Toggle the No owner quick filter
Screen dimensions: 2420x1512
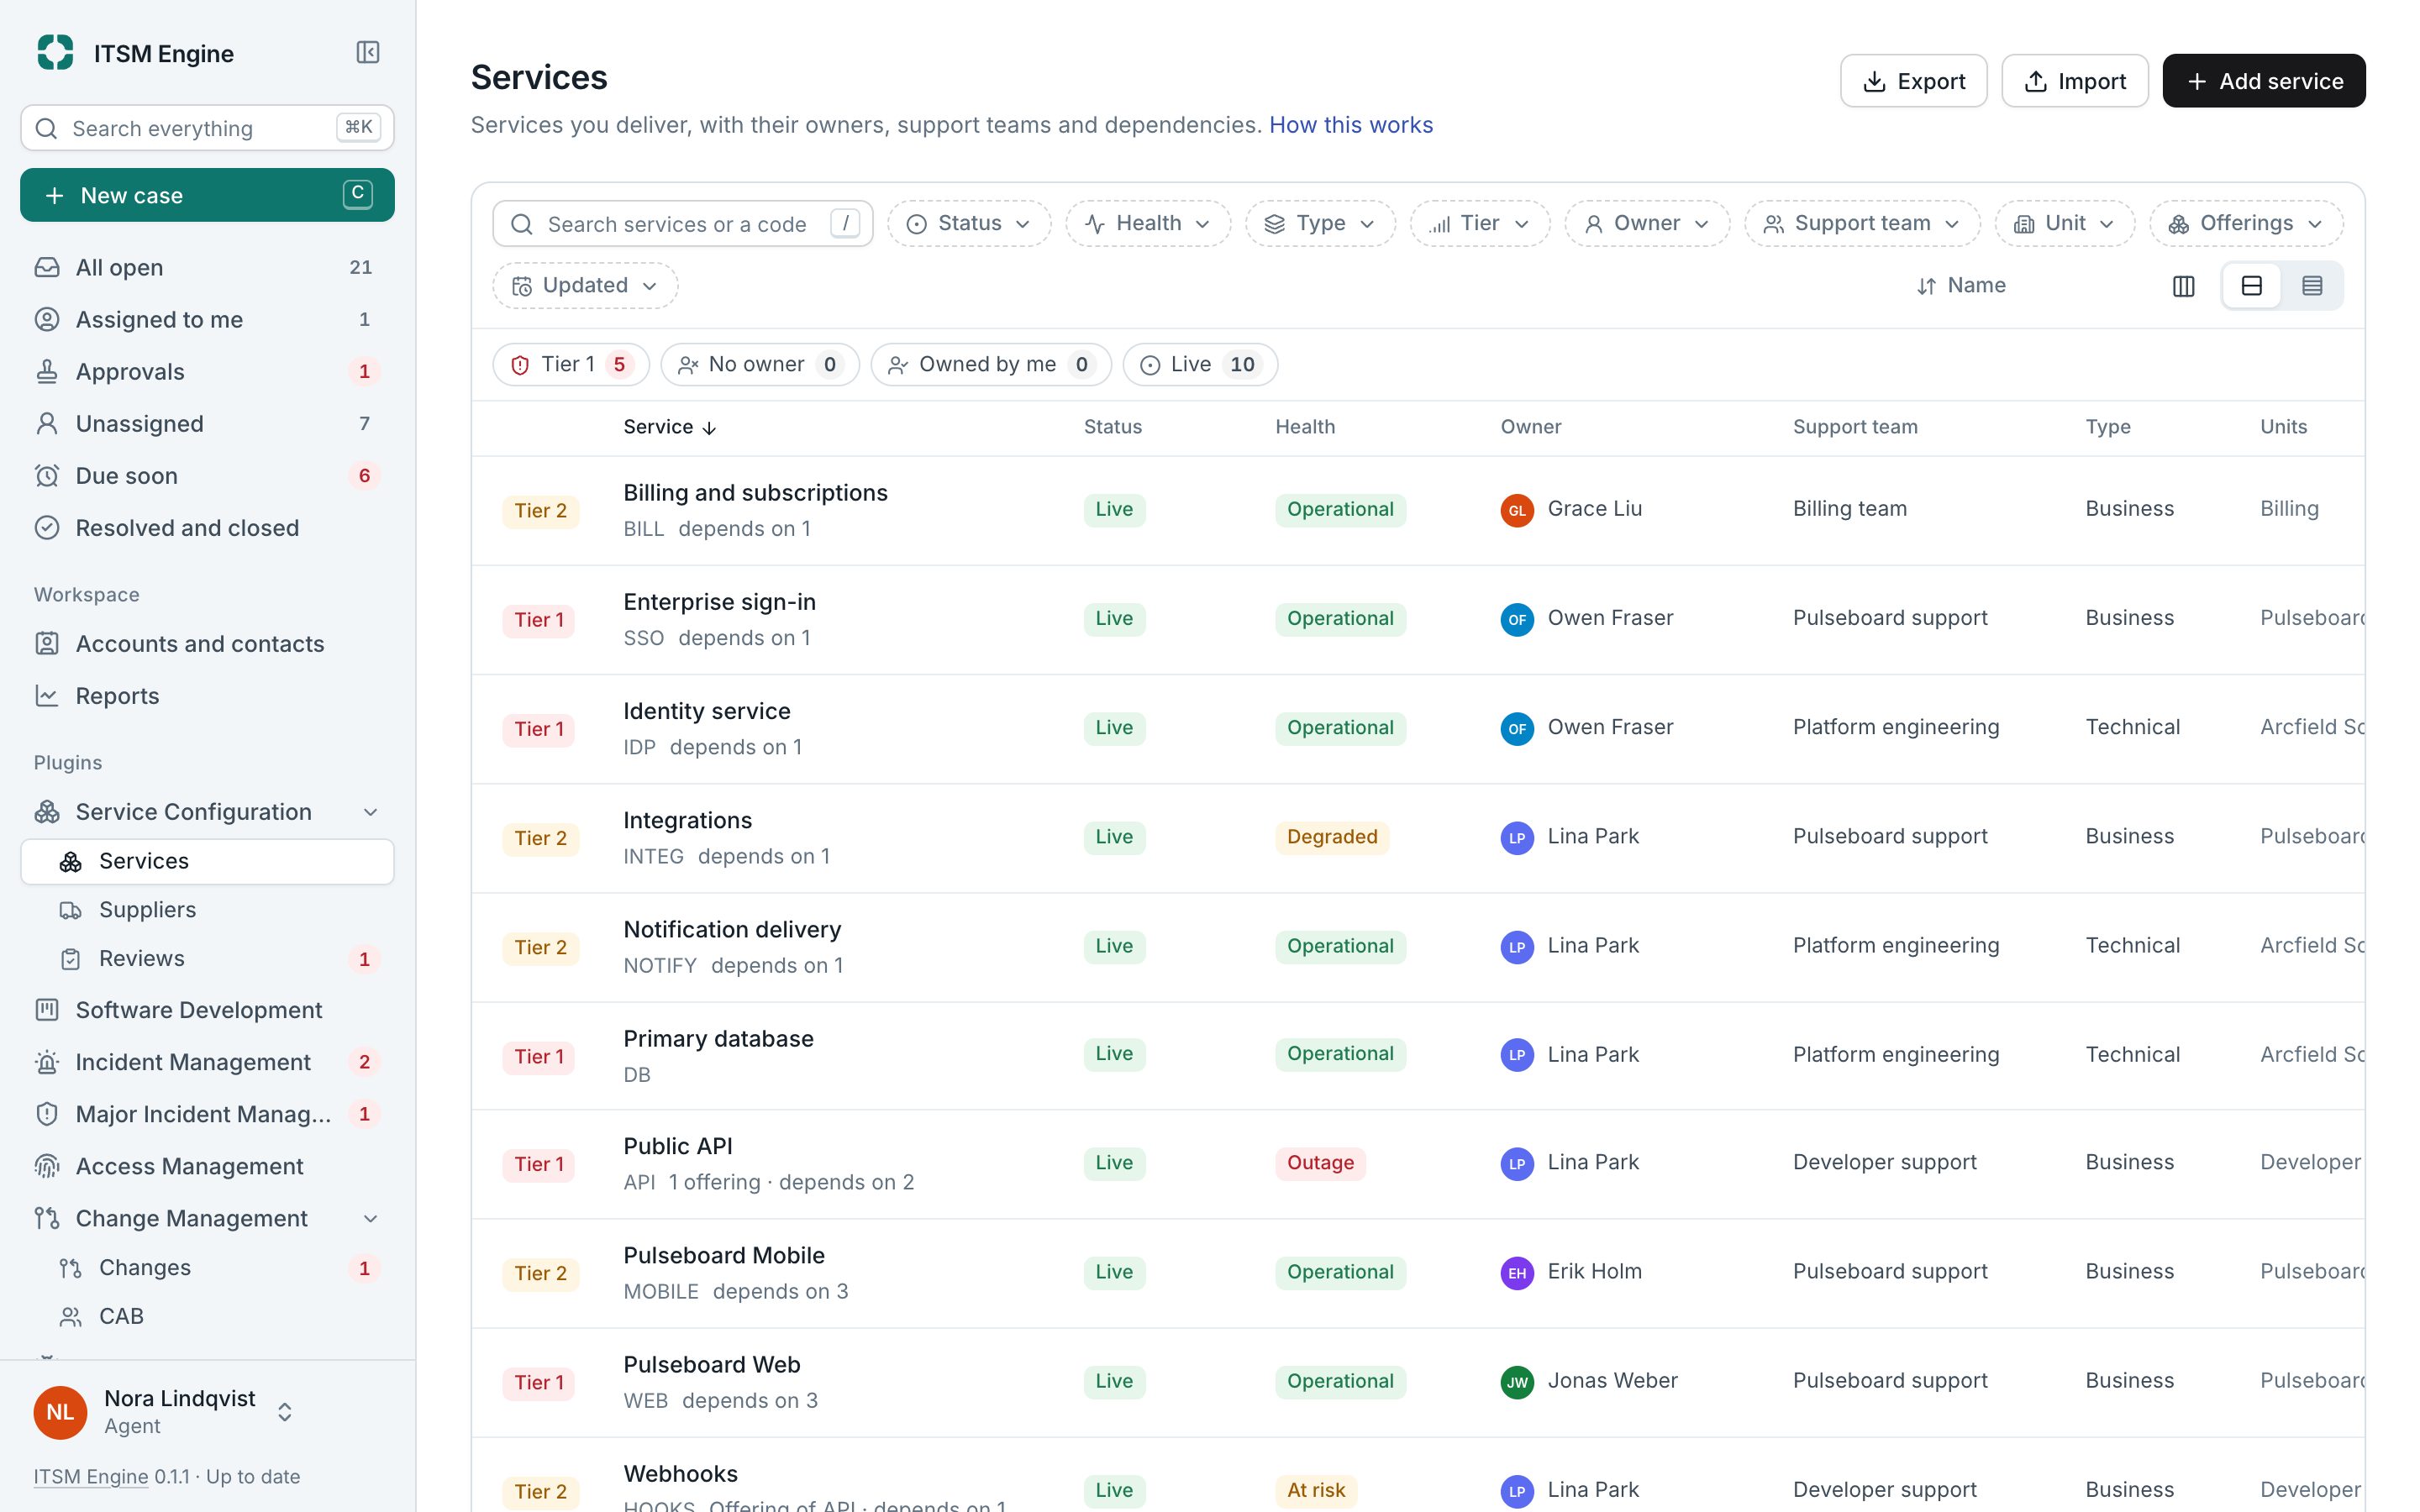pyautogui.click(x=760, y=365)
